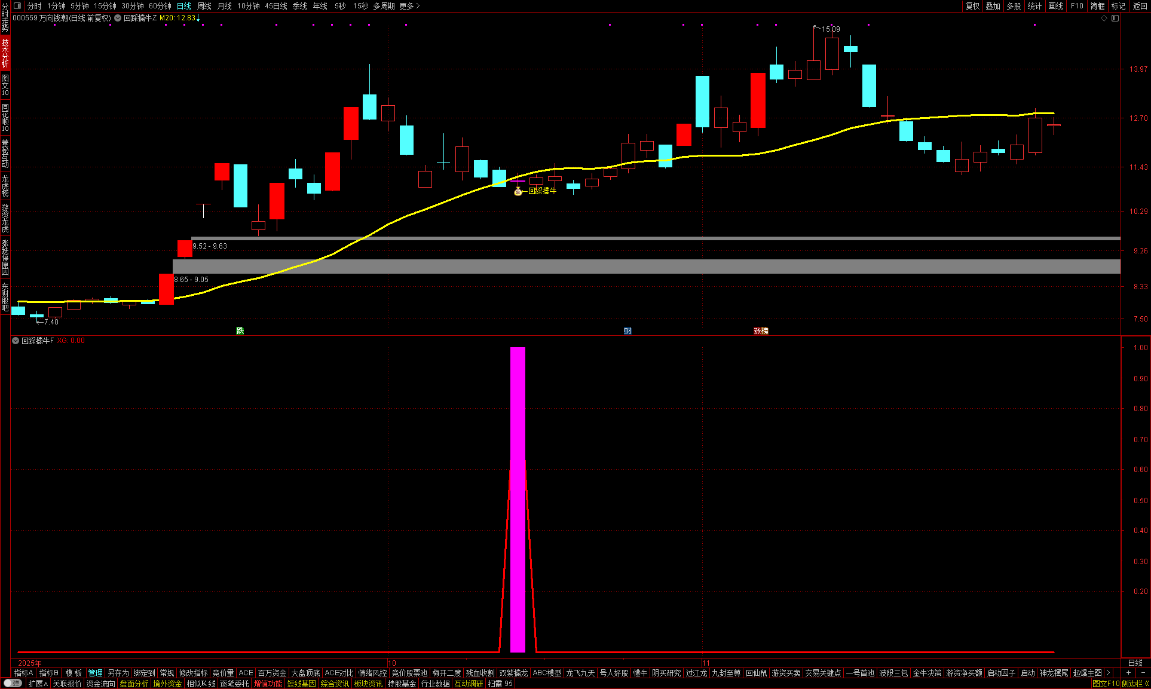Click the panel layout icon top-left

[17, 6]
